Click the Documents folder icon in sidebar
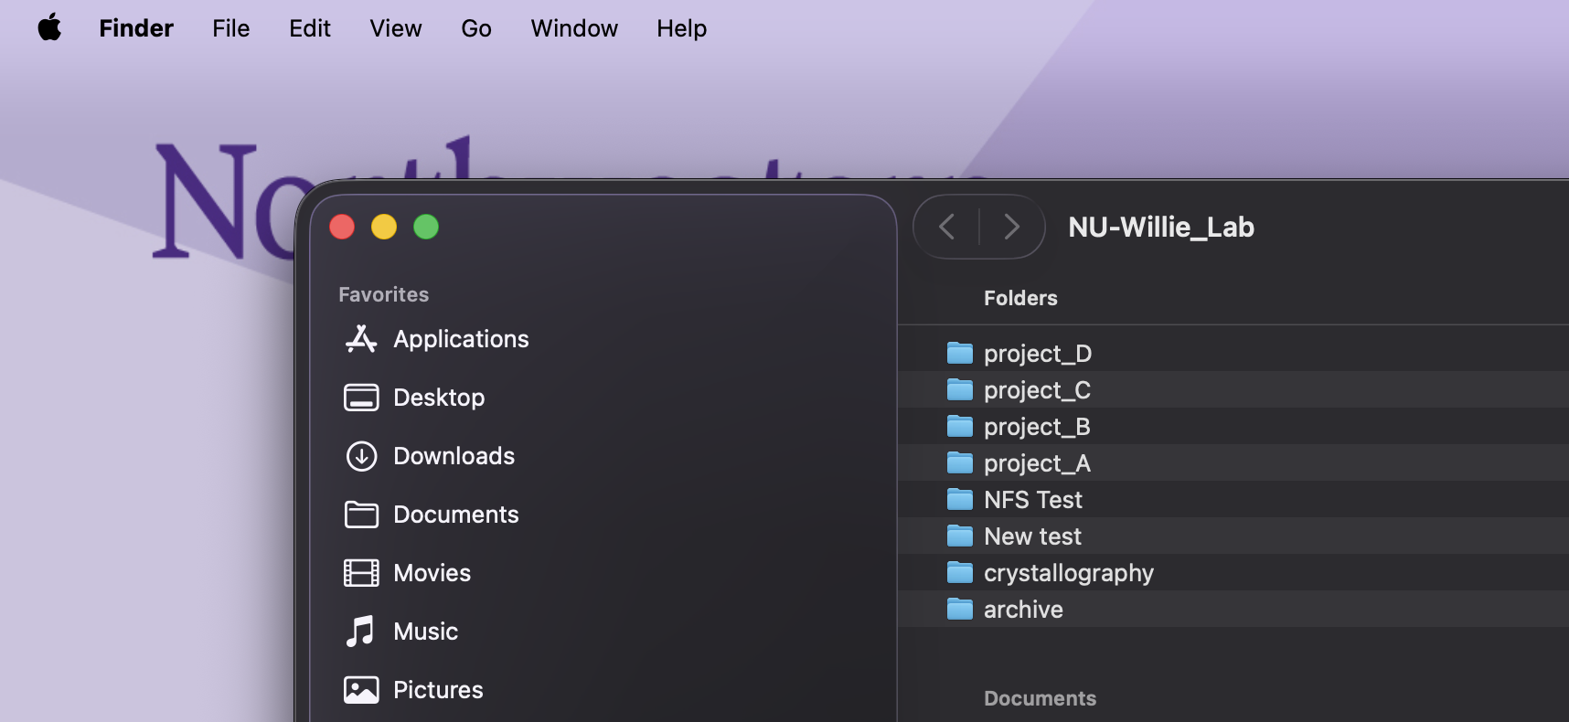The image size is (1569, 722). coord(361,515)
